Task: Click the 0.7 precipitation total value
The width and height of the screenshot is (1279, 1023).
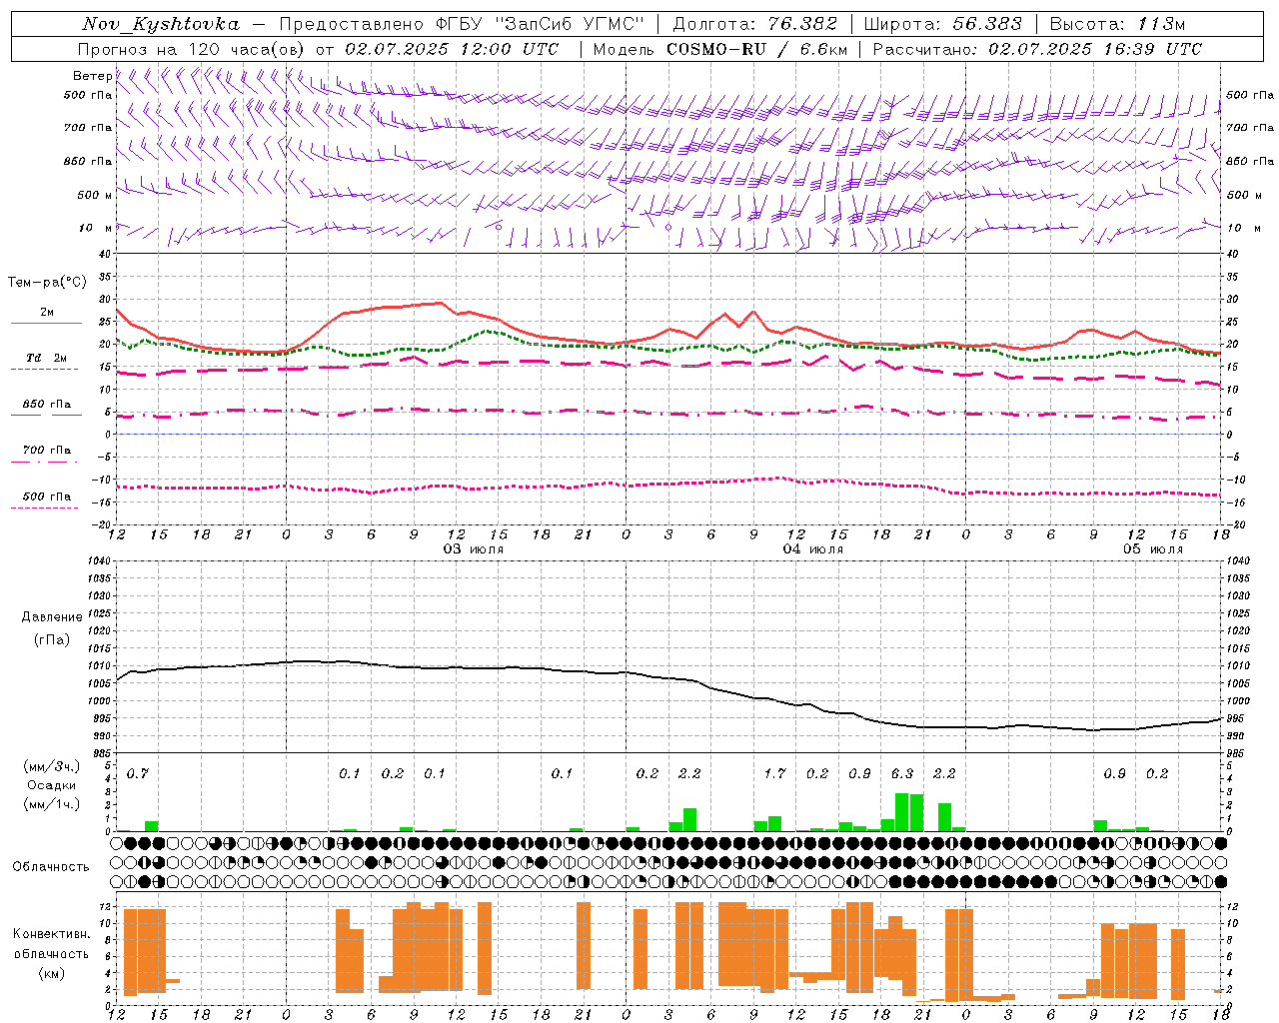Action: pyautogui.click(x=137, y=773)
